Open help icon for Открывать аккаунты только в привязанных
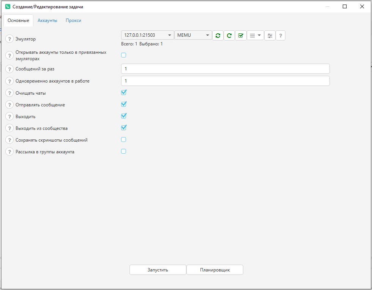Screen dimensions: 372x290 pyautogui.click(x=9, y=56)
